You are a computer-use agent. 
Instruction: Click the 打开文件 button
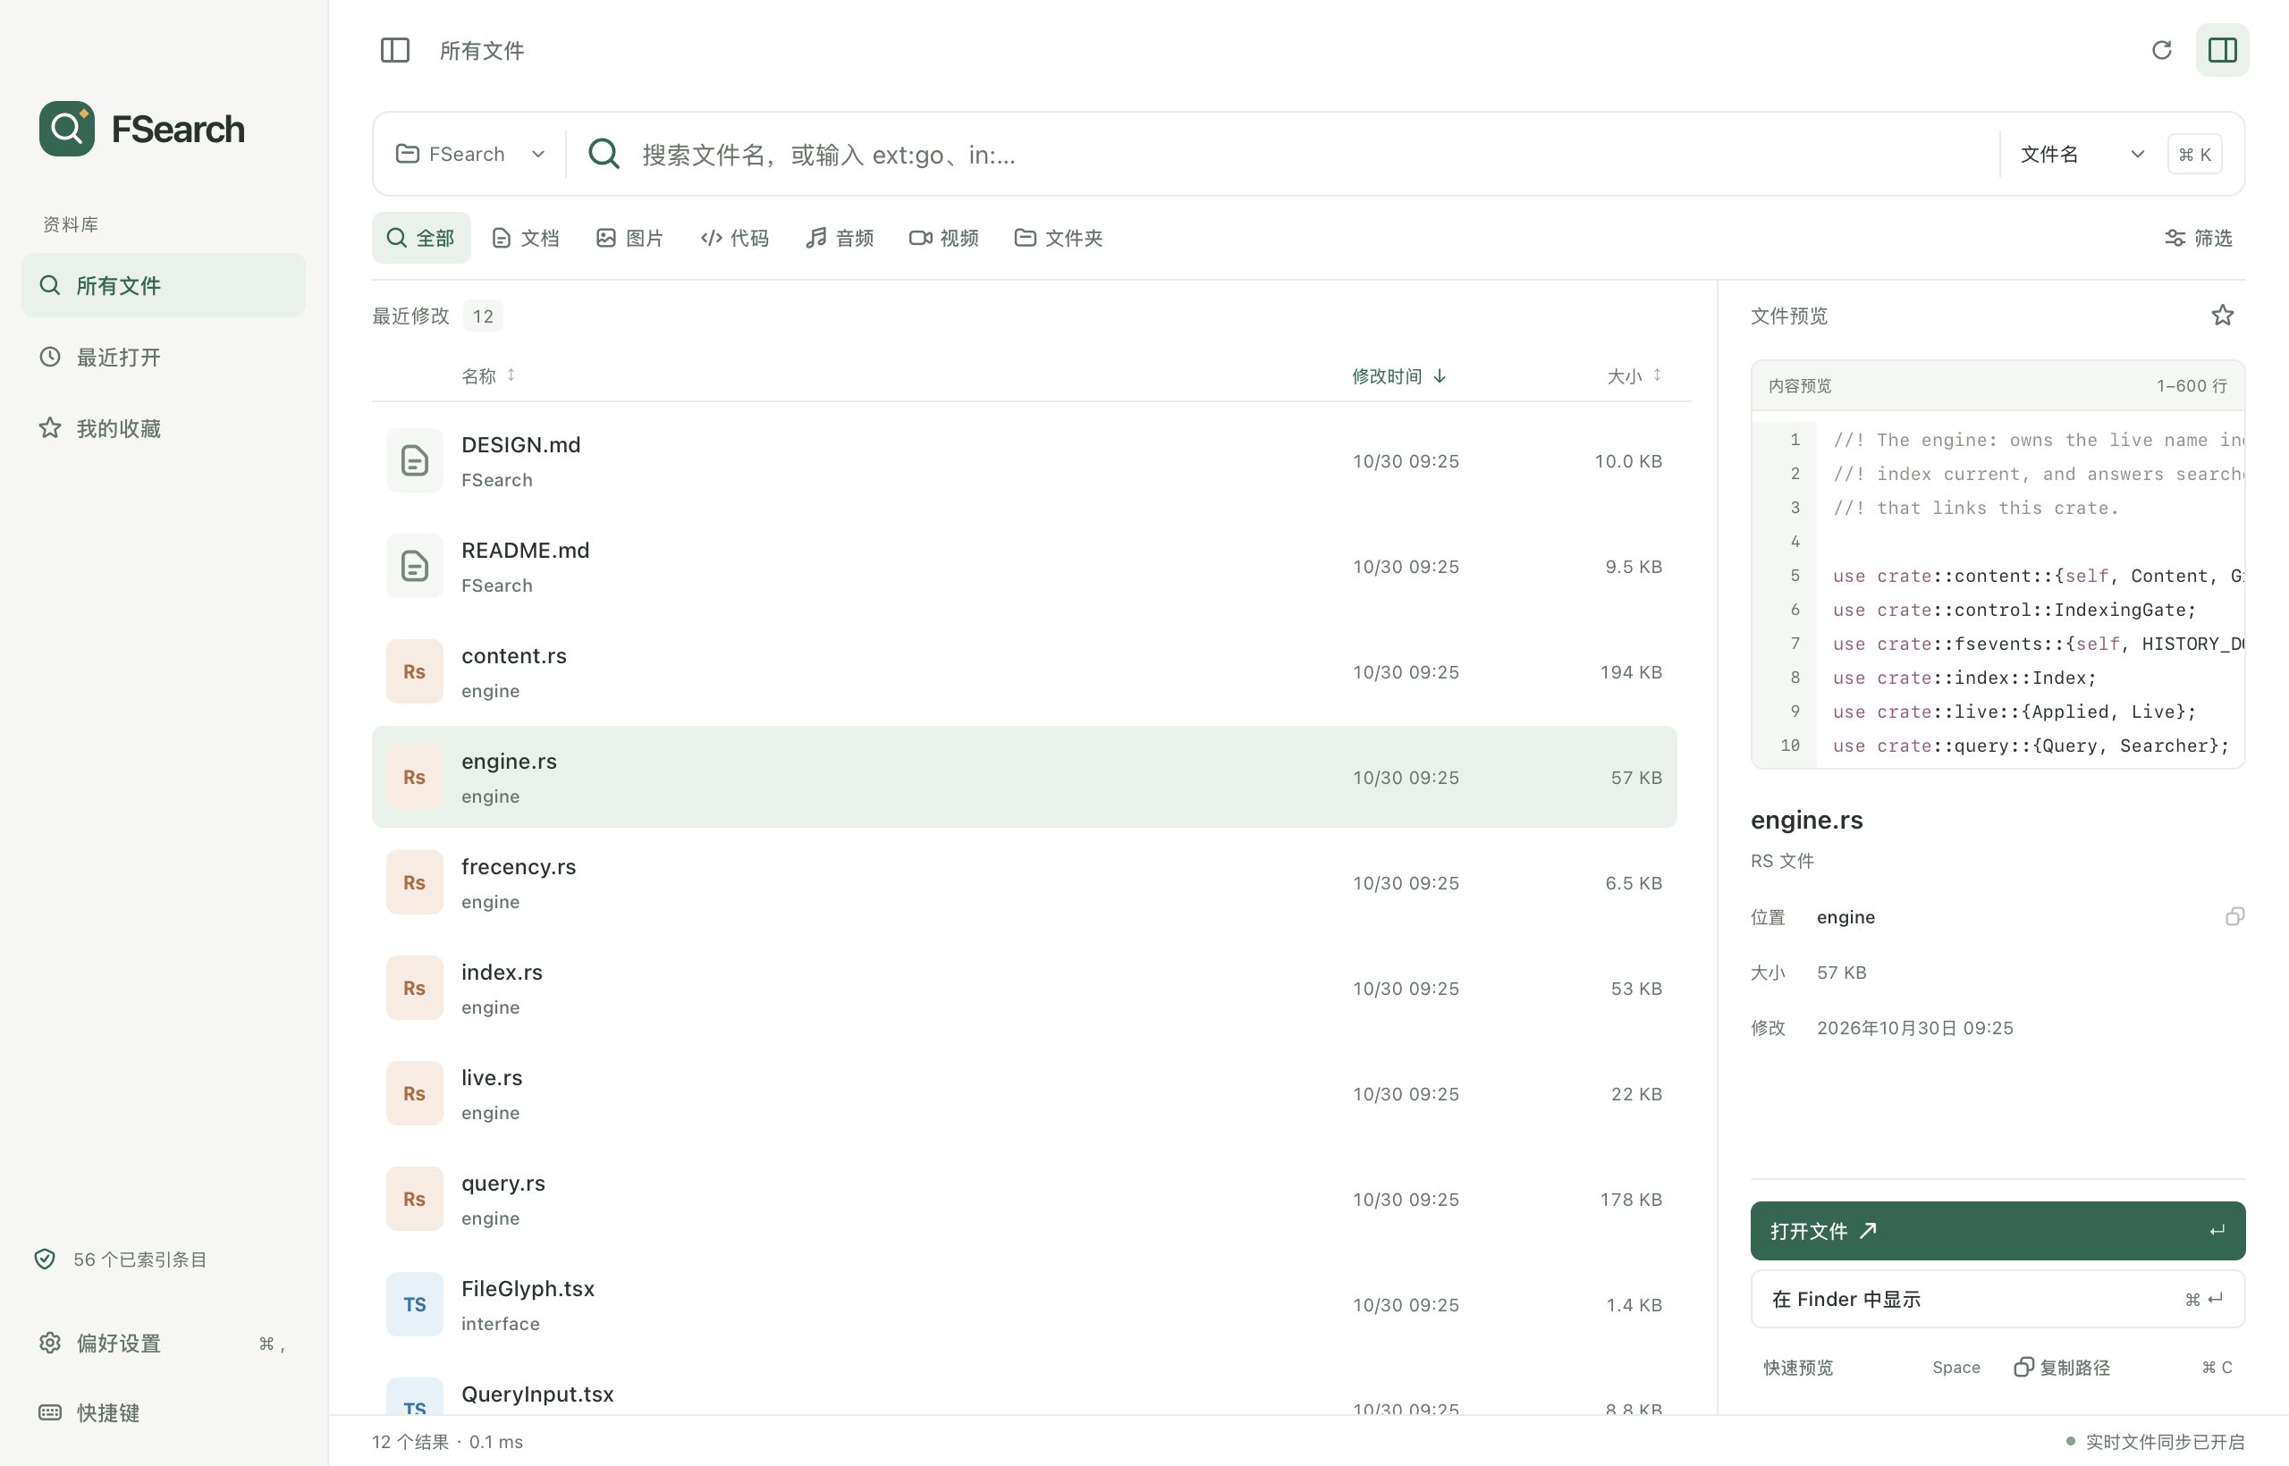[x=1998, y=1231]
